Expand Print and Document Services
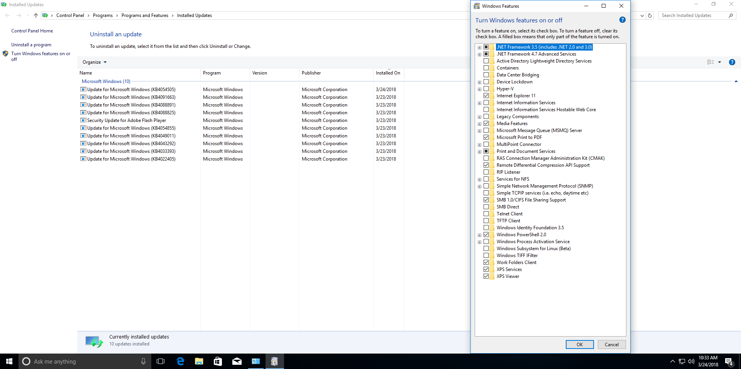Image resolution: width=741 pixels, height=369 pixels. tap(479, 152)
